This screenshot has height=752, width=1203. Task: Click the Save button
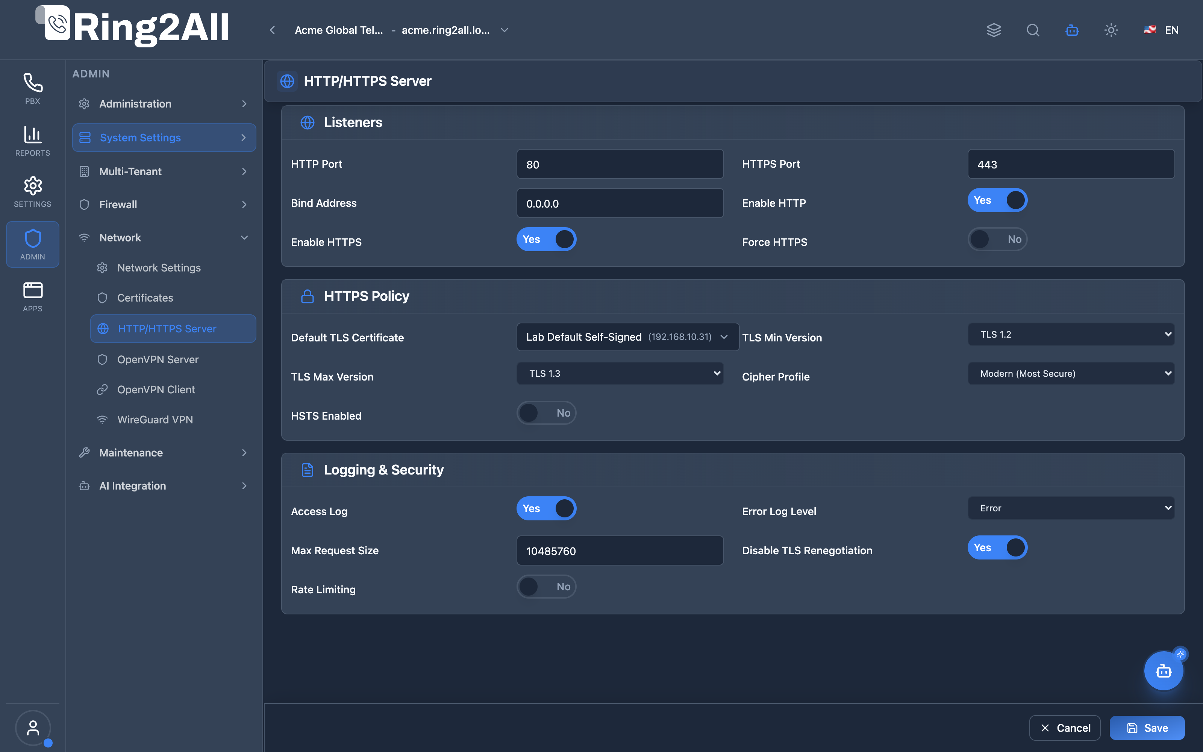[x=1147, y=728]
